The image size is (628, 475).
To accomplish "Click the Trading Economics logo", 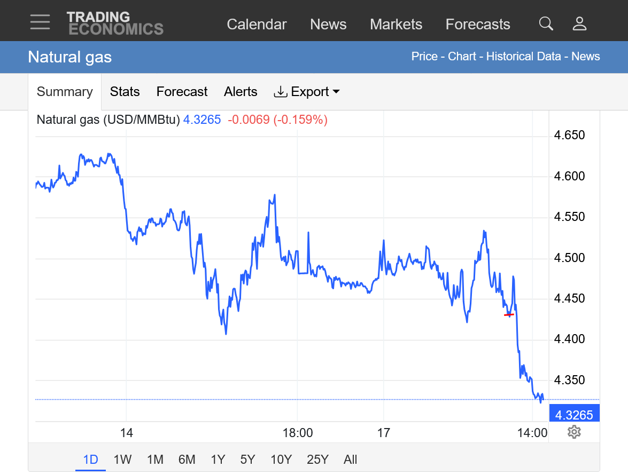I will [115, 23].
